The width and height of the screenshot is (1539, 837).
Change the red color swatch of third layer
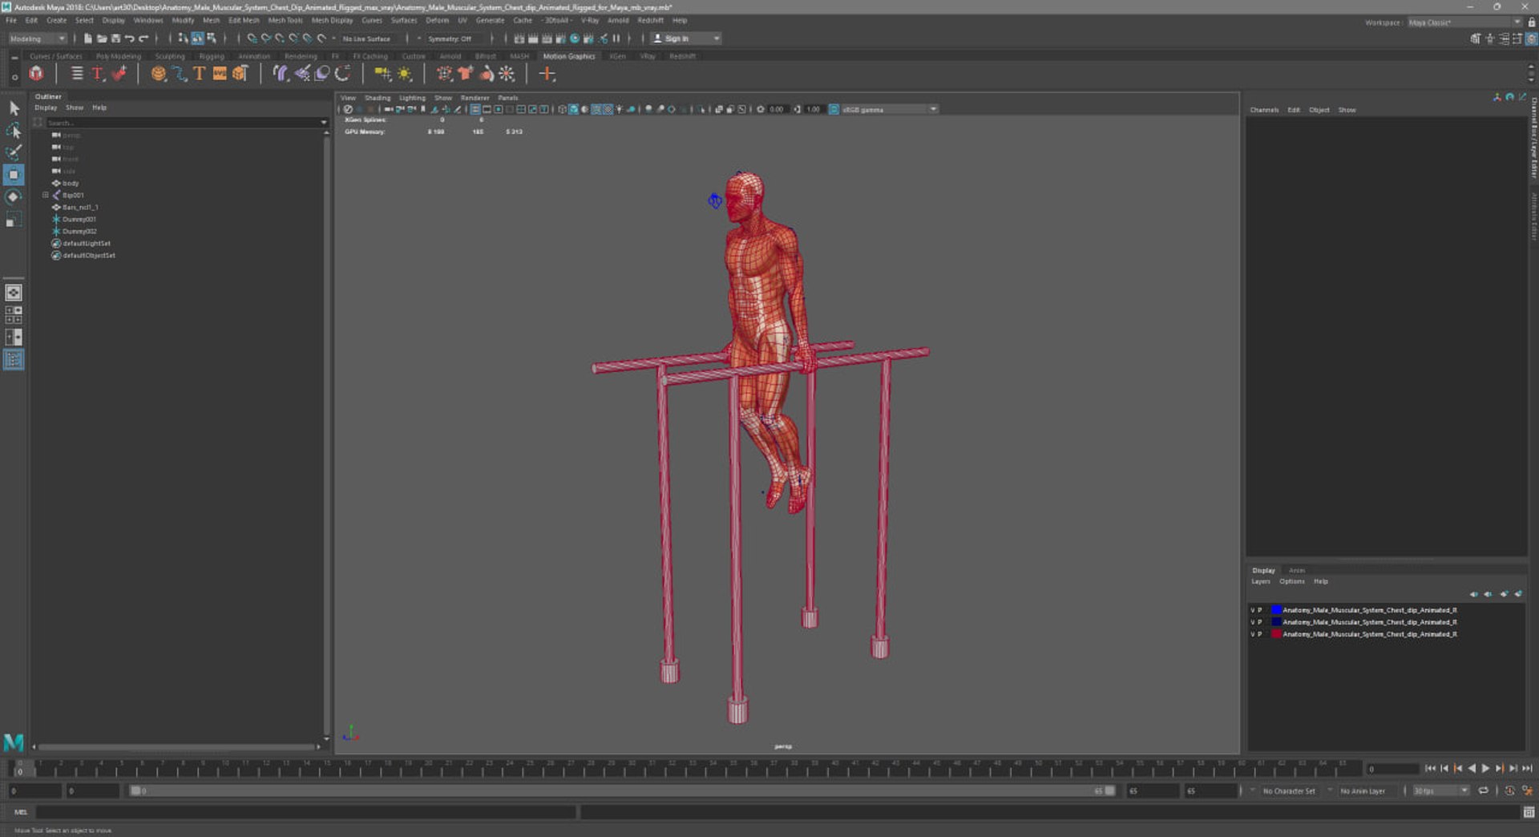click(x=1276, y=634)
